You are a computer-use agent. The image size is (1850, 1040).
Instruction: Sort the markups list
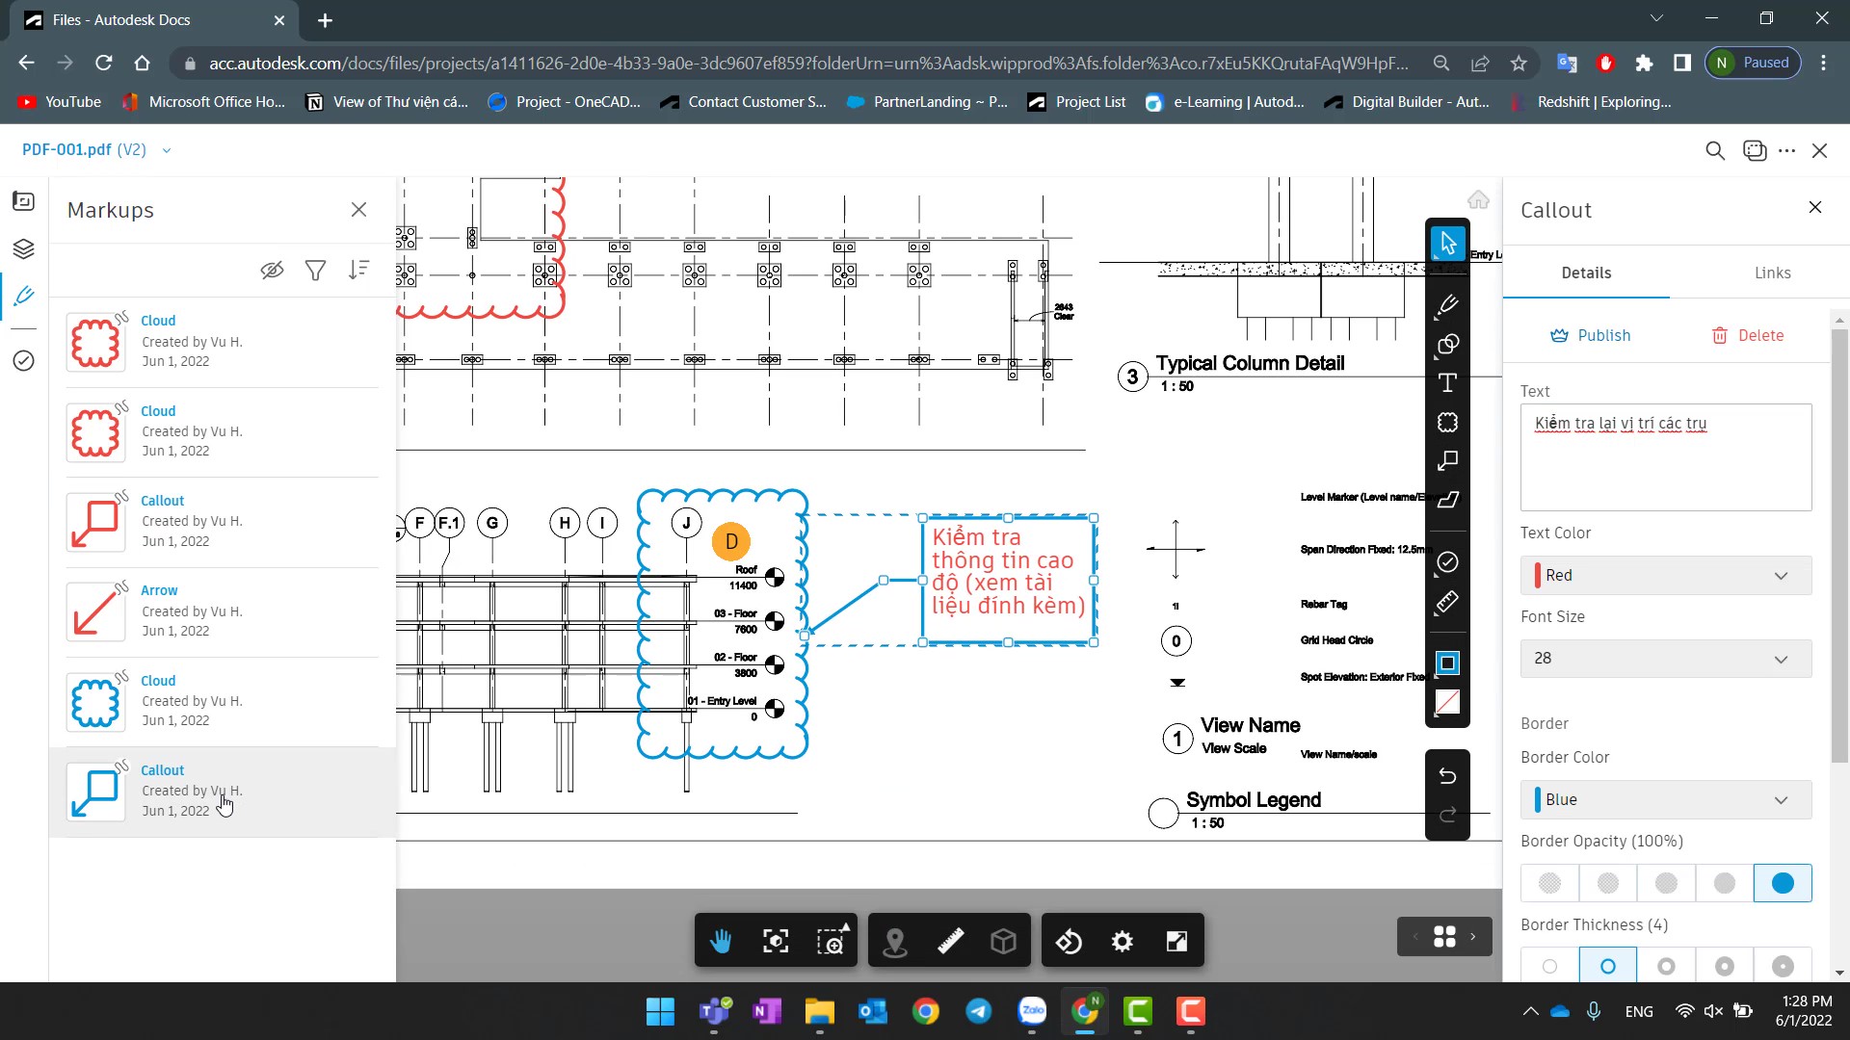(358, 271)
